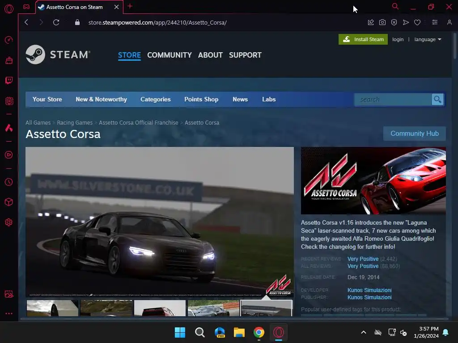Open Easy Setup sliders icon

click(x=435, y=22)
